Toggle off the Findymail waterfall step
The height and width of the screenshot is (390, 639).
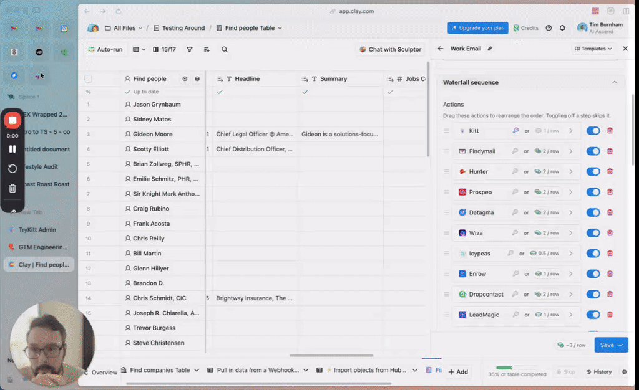[x=593, y=151]
